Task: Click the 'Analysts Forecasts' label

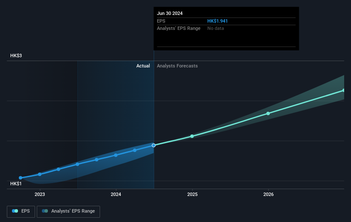Action: [177, 66]
